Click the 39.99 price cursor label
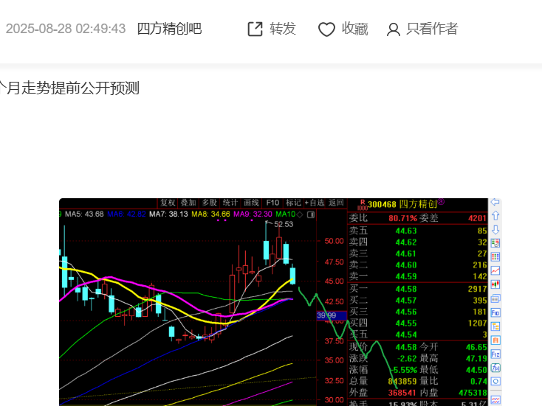 (x=331, y=315)
